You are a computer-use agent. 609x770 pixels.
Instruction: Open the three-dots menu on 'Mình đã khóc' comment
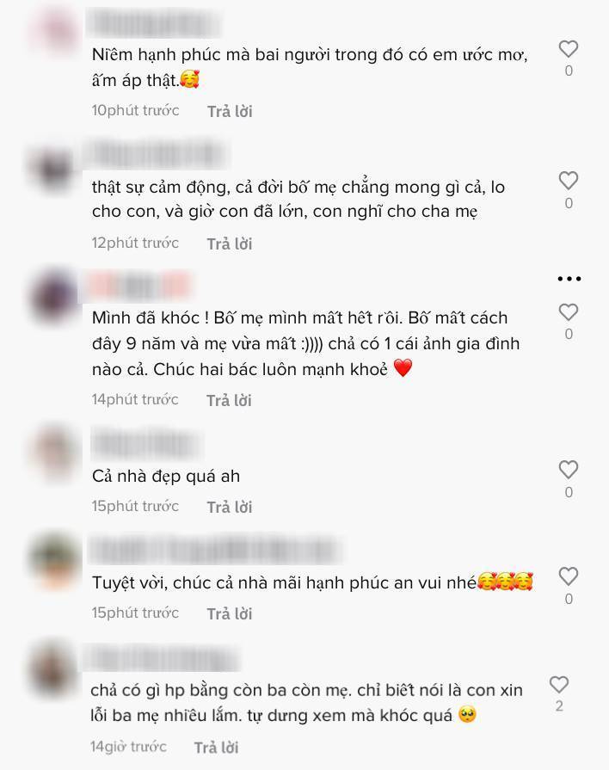click(569, 279)
